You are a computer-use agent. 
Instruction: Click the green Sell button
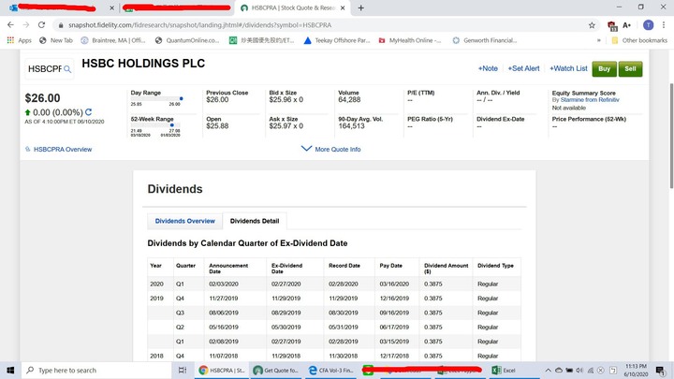tap(630, 68)
